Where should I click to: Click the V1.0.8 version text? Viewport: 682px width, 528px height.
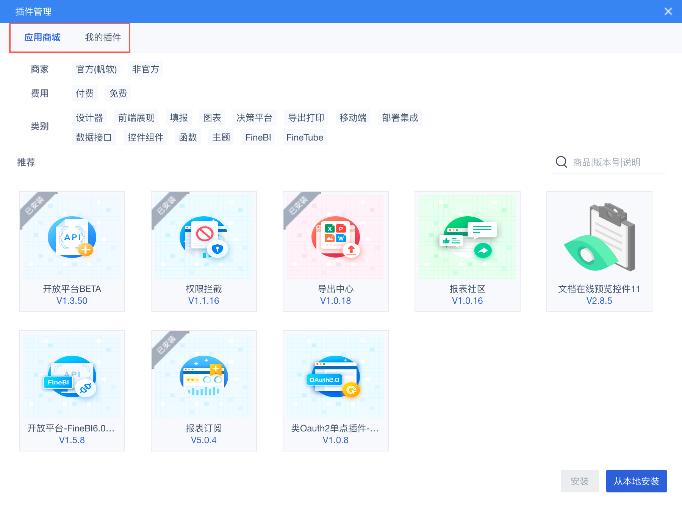click(x=336, y=440)
